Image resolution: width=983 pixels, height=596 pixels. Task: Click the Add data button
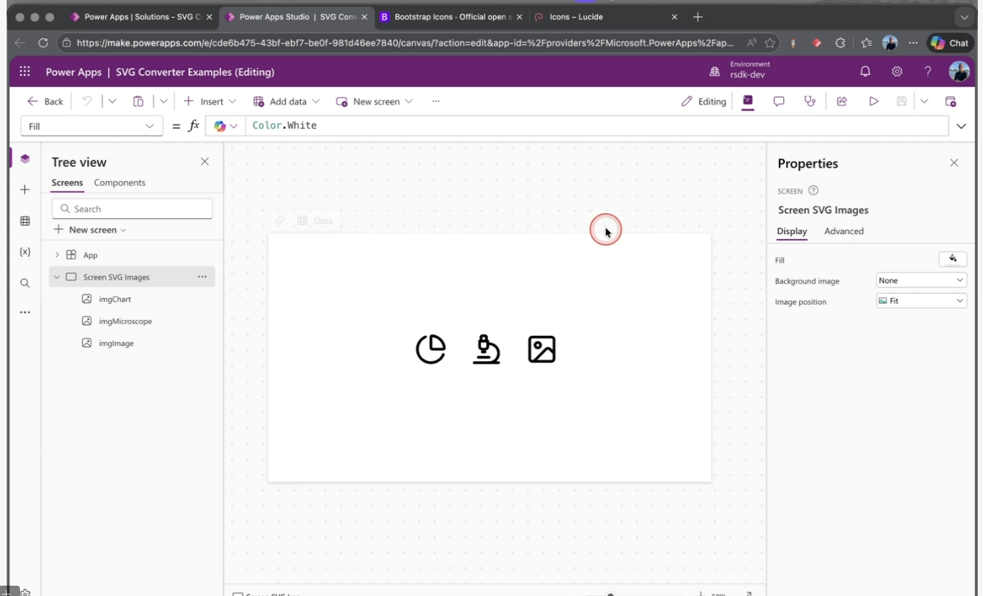[286, 101]
